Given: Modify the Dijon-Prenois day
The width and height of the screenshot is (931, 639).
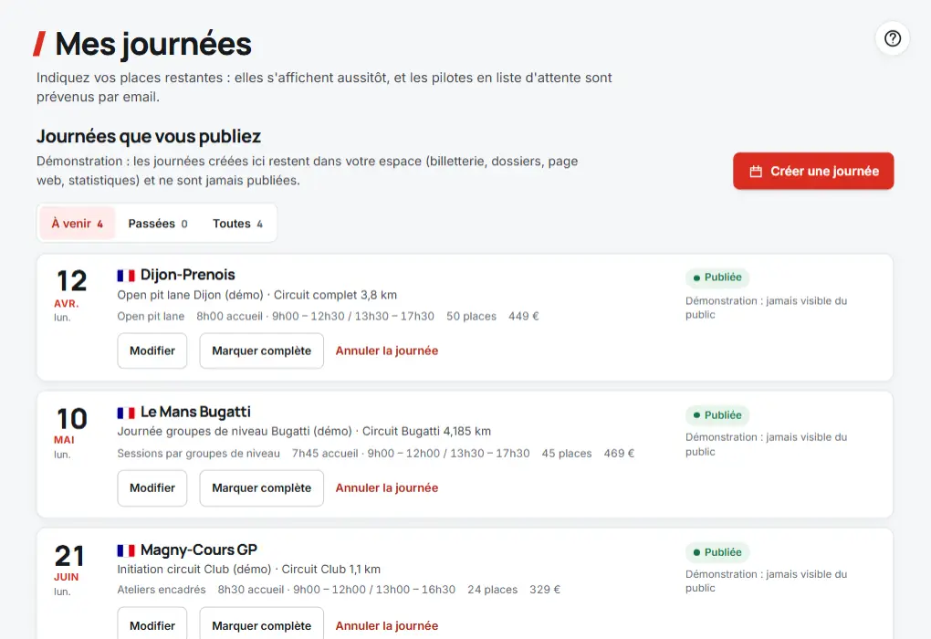Looking at the screenshot, I should point(152,351).
